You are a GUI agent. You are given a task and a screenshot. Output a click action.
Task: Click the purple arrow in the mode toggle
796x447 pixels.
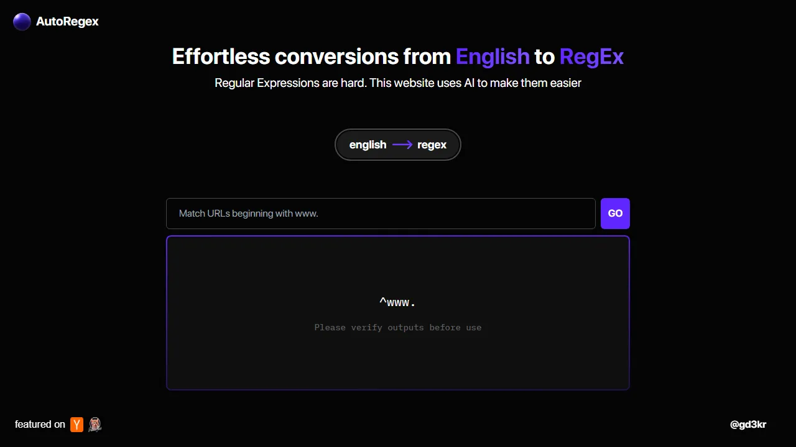pyautogui.click(x=402, y=145)
